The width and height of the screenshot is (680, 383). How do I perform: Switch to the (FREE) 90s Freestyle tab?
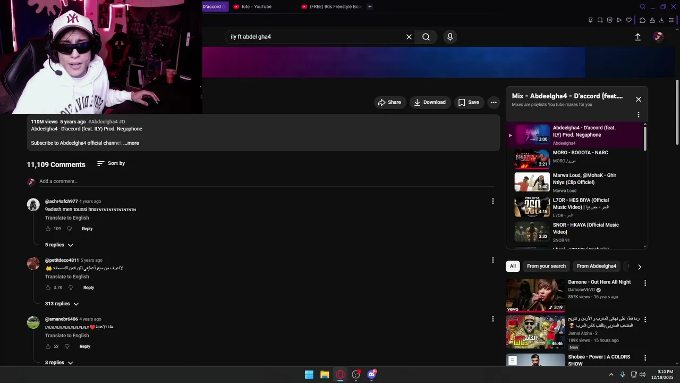coord(330,6)
